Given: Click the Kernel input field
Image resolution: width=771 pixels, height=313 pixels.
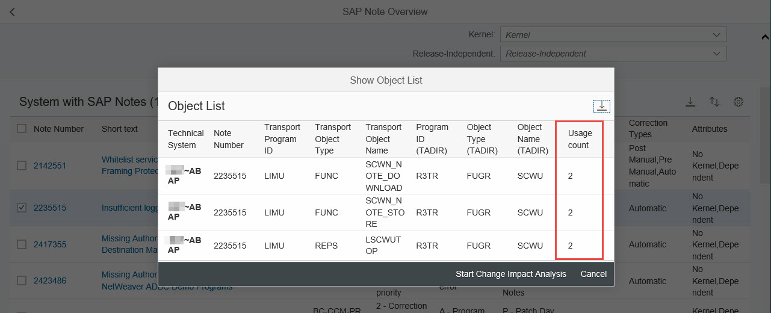Looking at the screenshot, I should (613, 35).
